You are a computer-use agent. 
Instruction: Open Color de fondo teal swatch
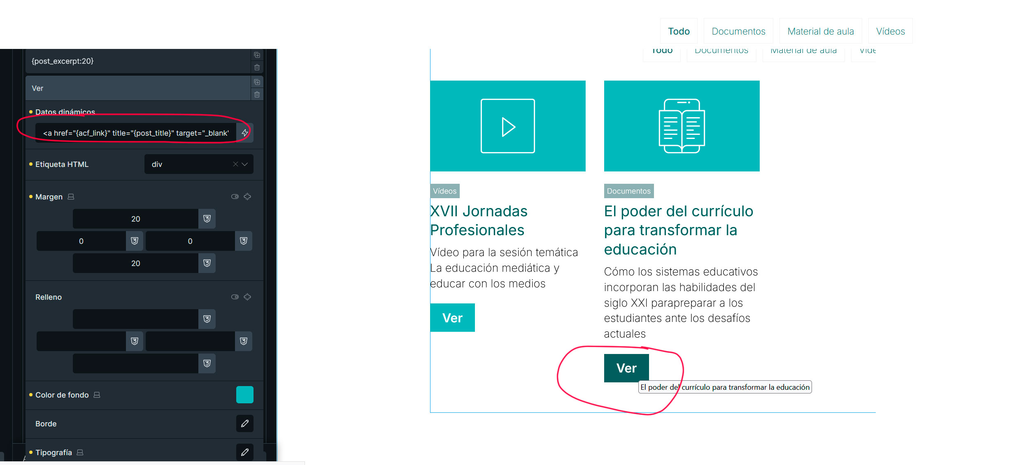(x=245, y=395)
